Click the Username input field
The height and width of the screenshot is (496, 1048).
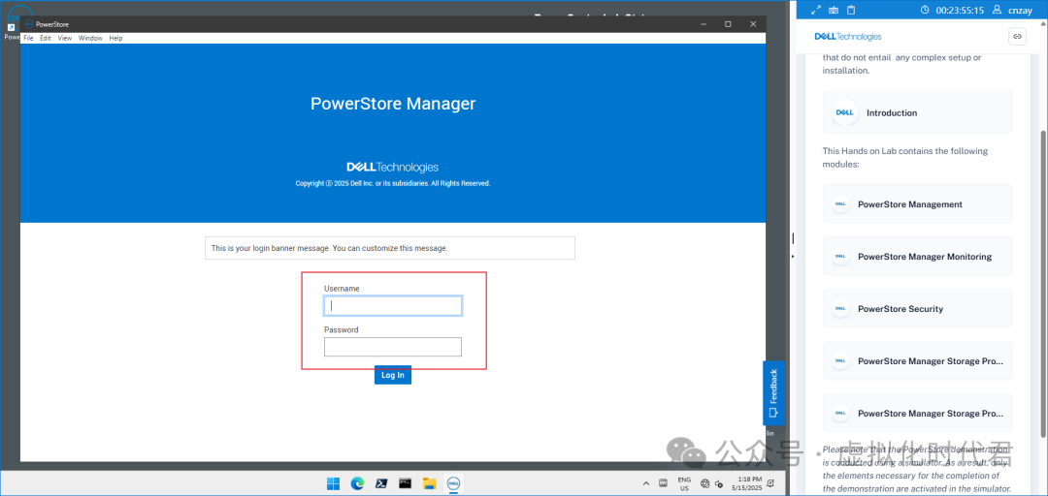coord(393,306)
